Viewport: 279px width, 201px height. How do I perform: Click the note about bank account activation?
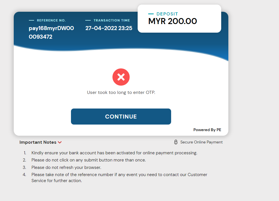114,153
